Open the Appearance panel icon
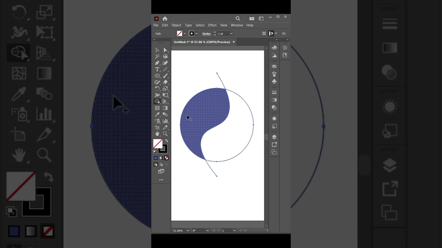 tap(274, 118)
